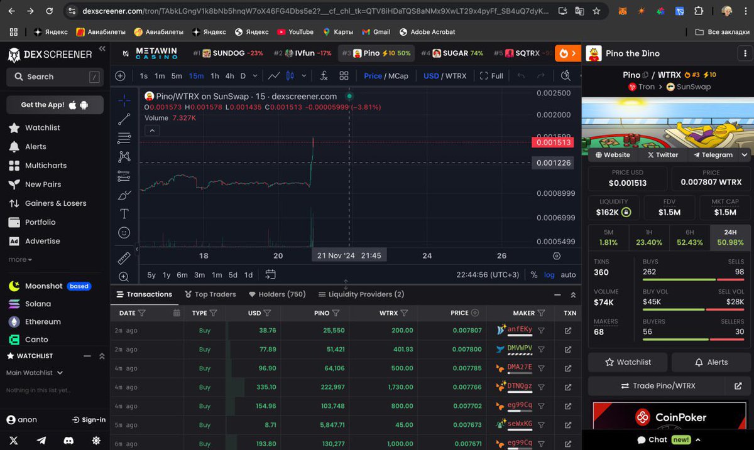
Task: Click the Sign-in link
Action: (89, 420)
